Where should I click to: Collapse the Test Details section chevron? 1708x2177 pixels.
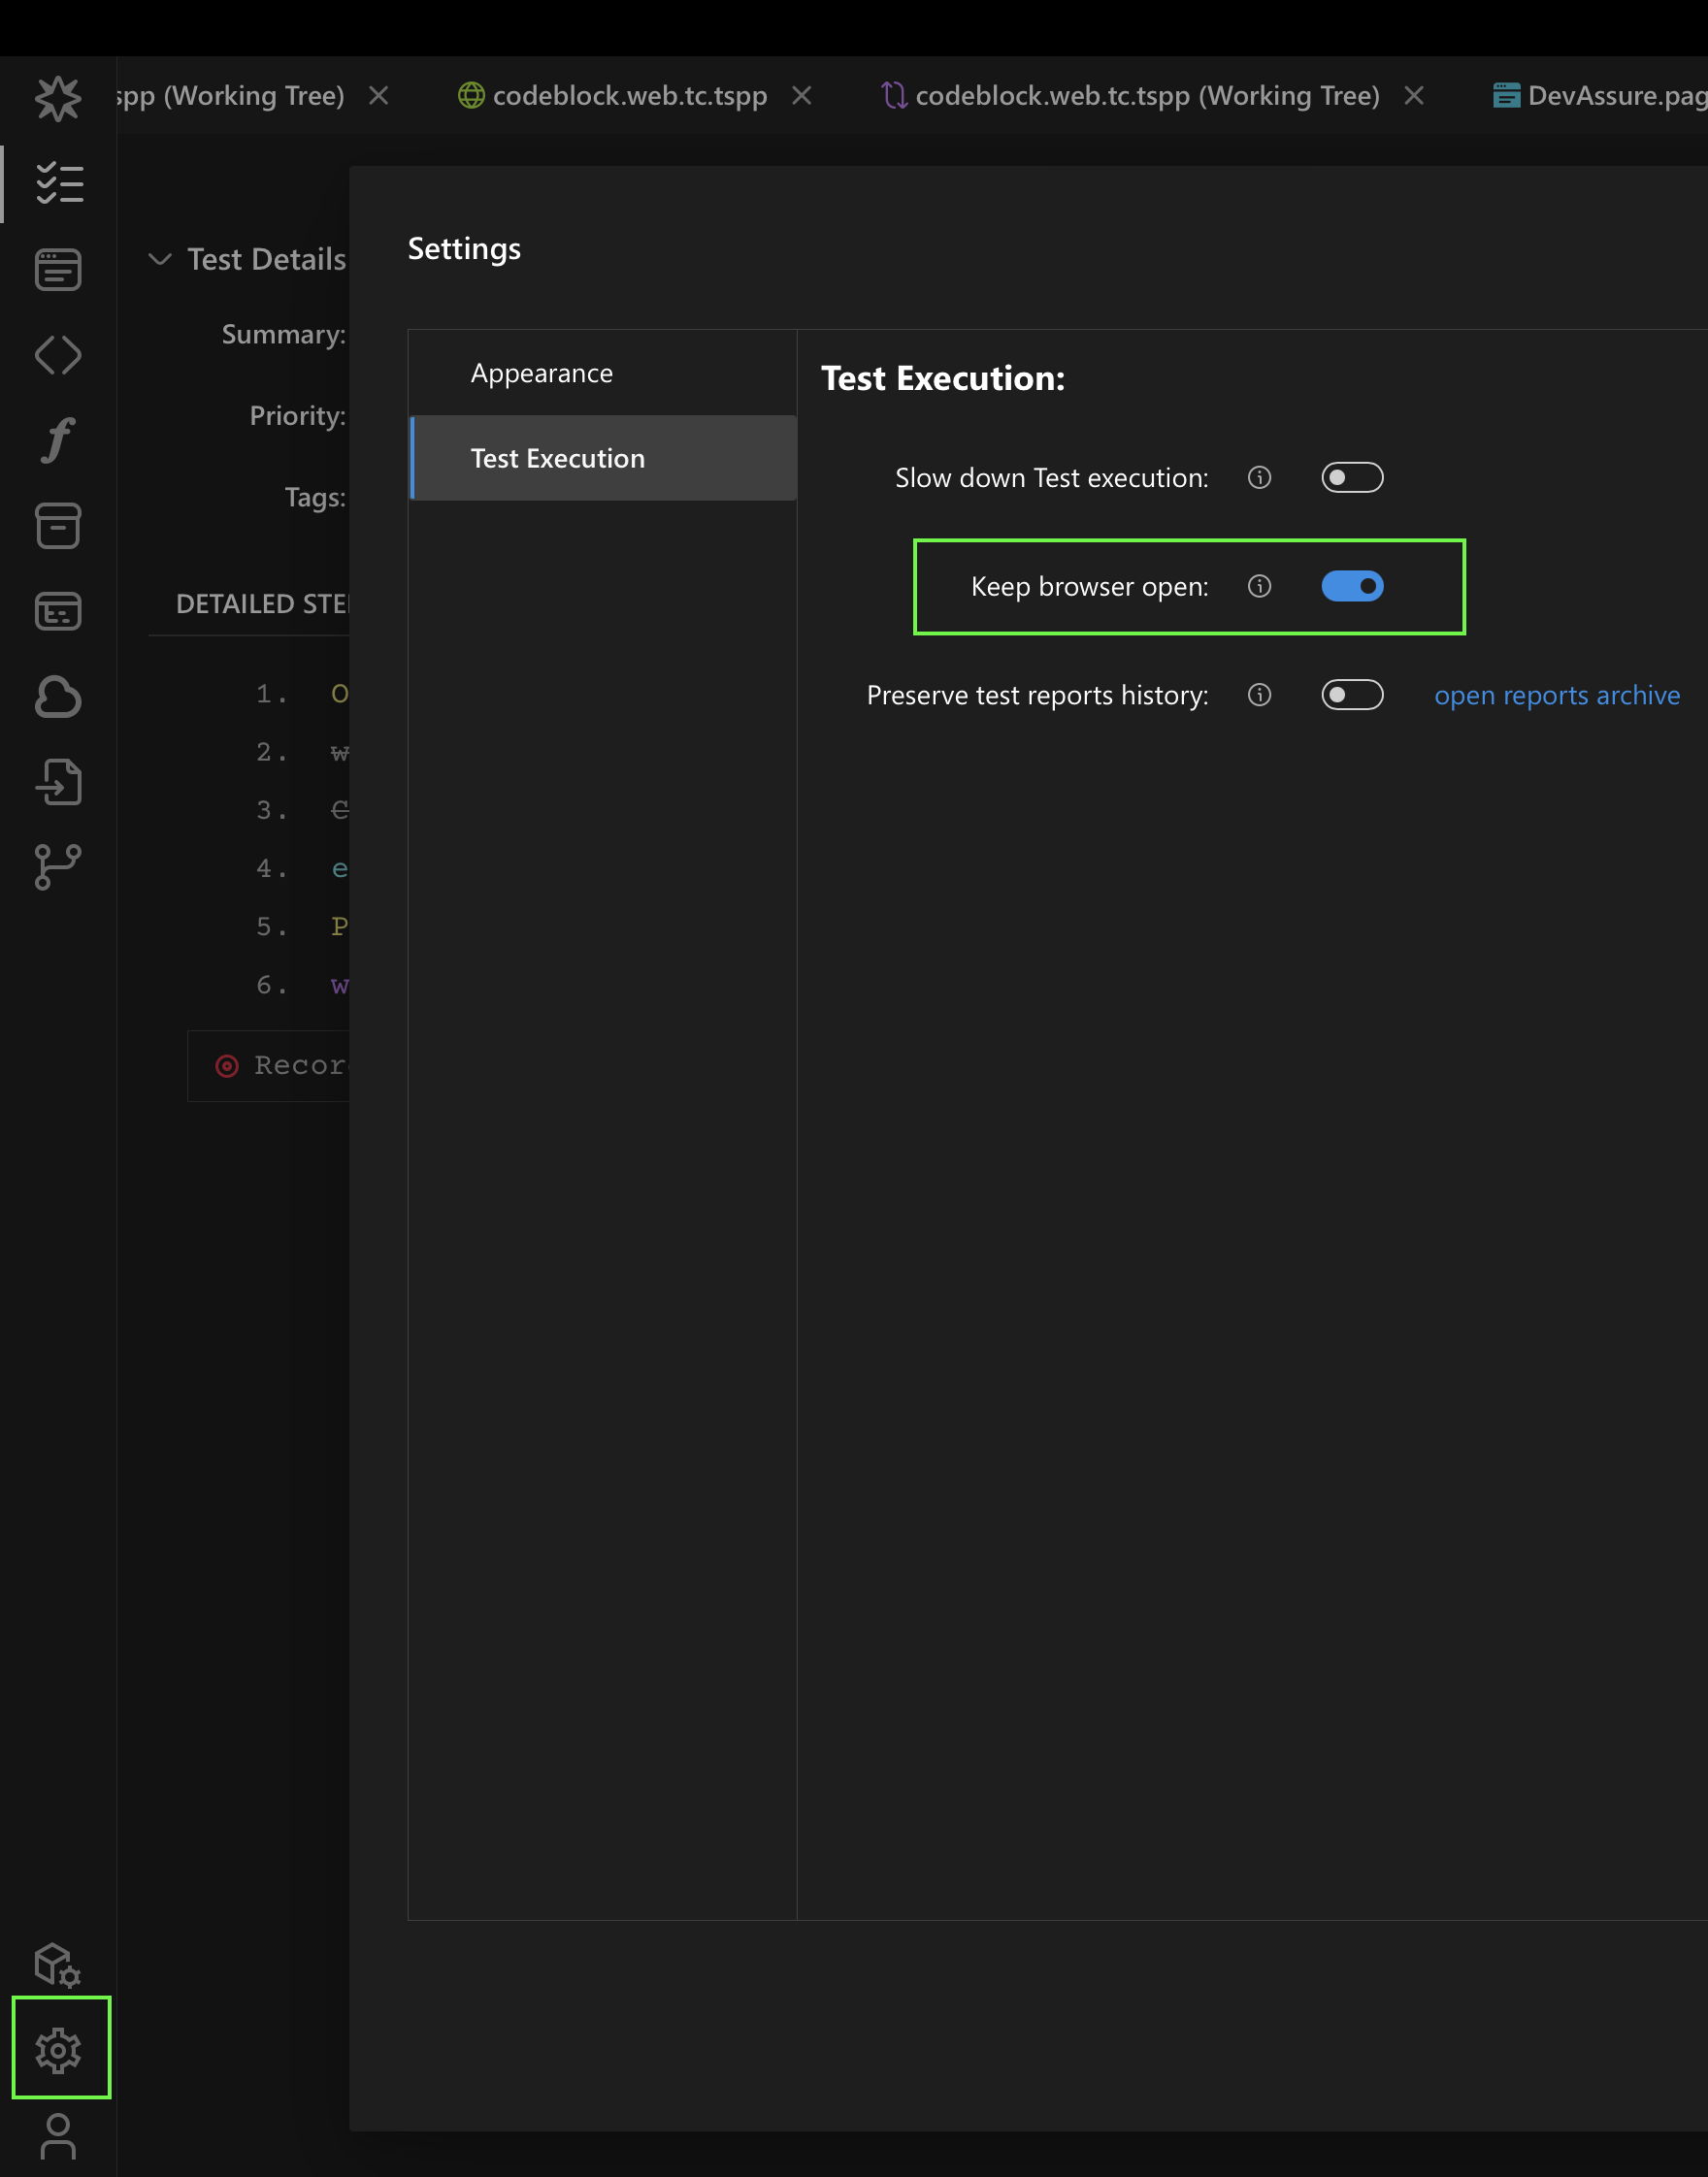(x=160, y=260)
